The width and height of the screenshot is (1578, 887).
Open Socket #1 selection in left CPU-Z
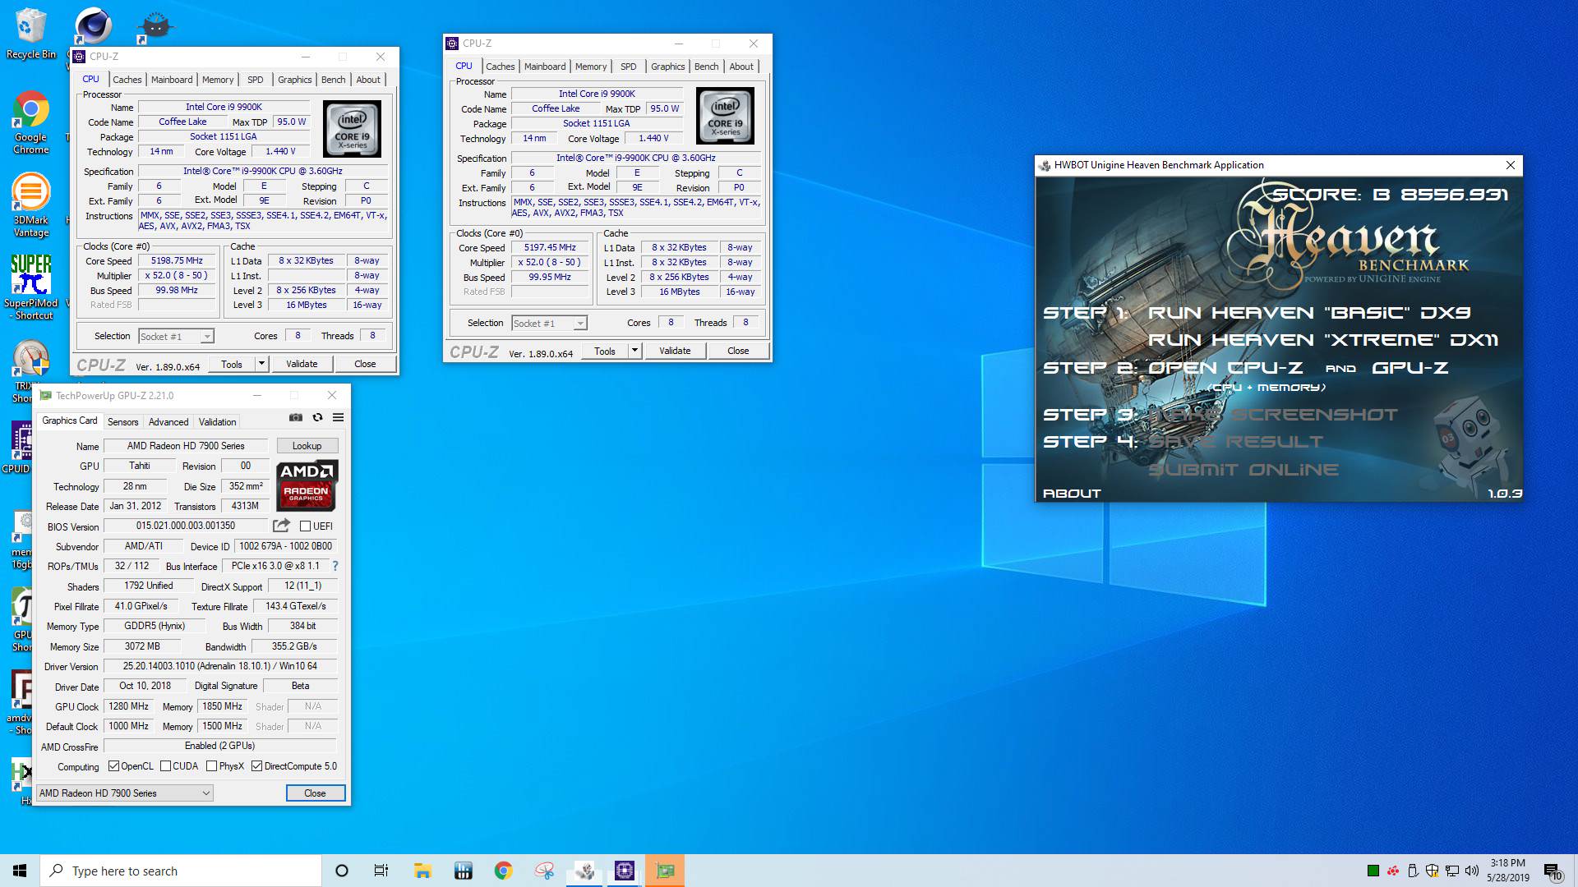176,336
